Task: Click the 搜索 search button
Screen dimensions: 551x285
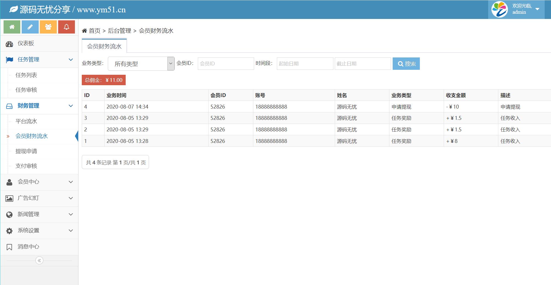Action: pos(406,64)
